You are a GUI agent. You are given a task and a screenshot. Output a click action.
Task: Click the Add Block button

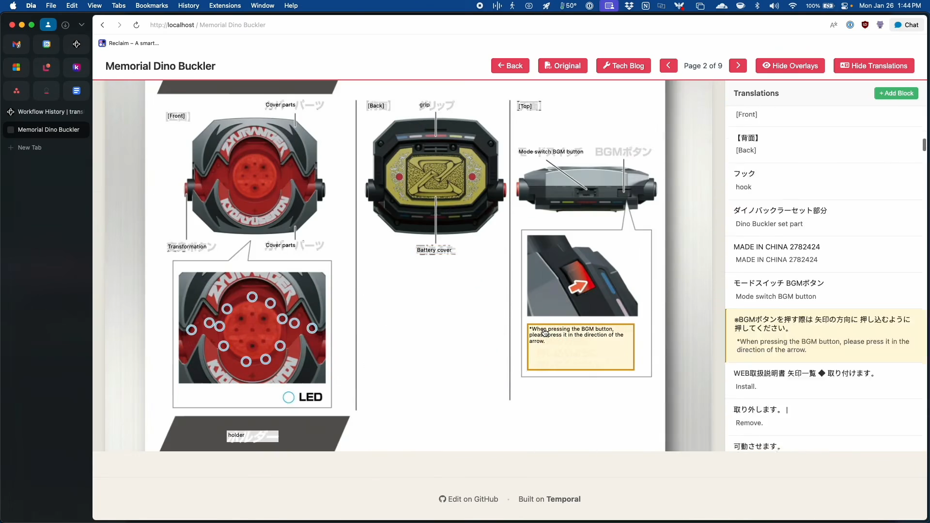pos(896,93)
